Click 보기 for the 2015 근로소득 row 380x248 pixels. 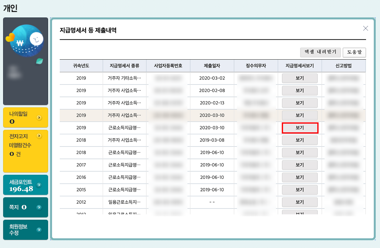[300, 190]
